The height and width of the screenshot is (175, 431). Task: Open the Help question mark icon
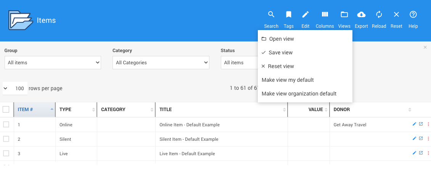click(x=413, y=15)
